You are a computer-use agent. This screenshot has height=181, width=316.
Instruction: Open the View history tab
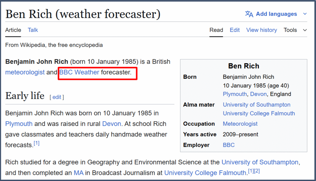pos(261,30)
